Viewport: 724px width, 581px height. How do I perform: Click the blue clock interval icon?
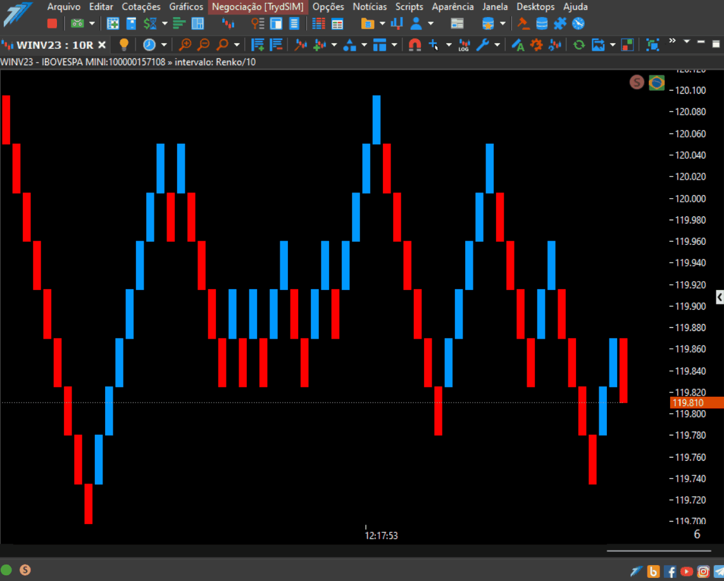[149, 45]
